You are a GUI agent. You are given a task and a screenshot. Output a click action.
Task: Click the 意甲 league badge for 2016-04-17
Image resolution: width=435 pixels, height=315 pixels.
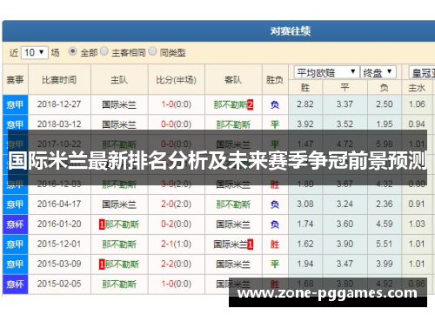coord(15,204)
